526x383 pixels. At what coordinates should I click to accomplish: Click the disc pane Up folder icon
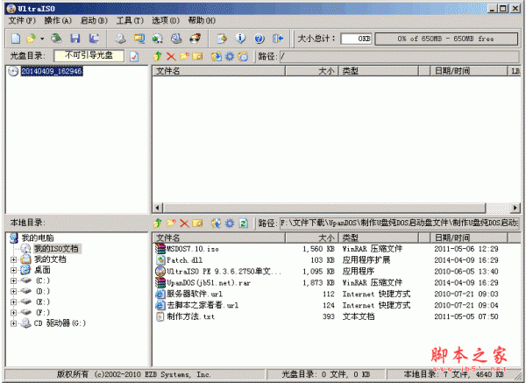point(157,56)
